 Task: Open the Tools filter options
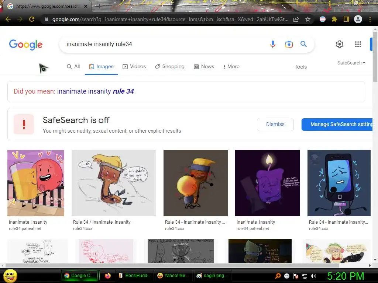point(300,67)
